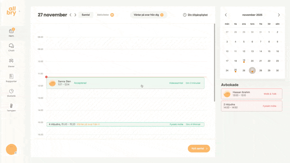
Task: Go to next day arrow
Action: coord(75,15)
